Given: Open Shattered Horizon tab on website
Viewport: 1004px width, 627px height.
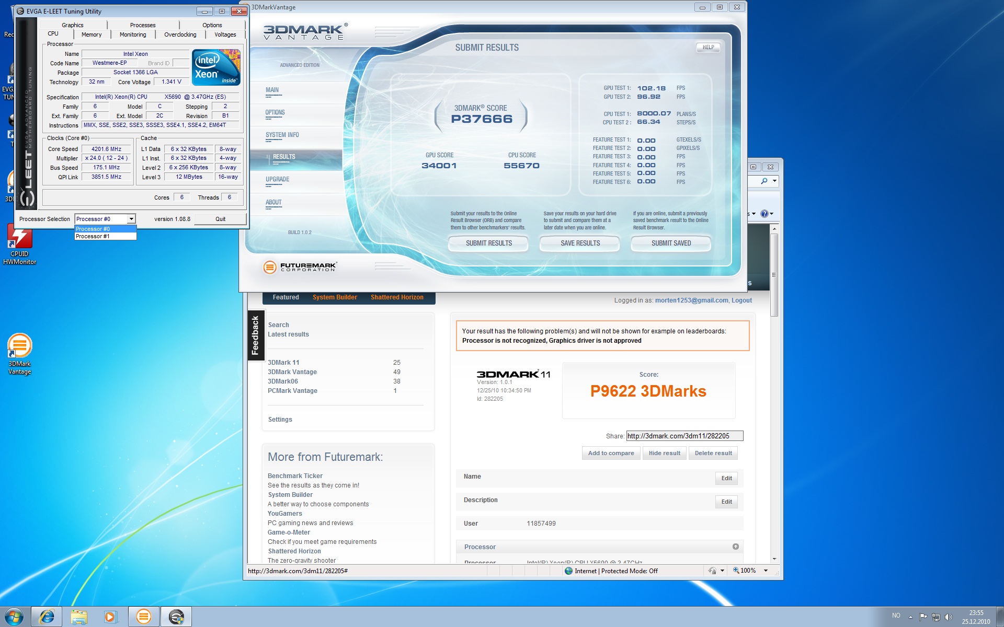Looking at the screenshot, I should tap(397, 297).
